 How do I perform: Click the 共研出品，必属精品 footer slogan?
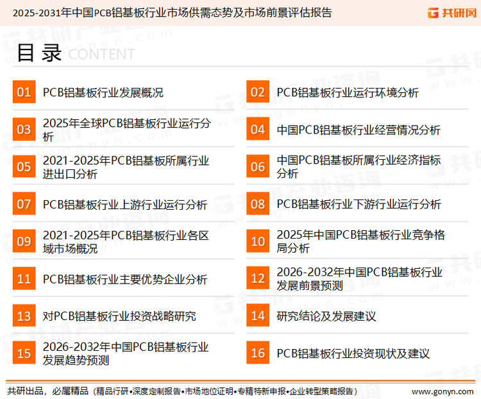pyautogui.click(x=47, y=391)
